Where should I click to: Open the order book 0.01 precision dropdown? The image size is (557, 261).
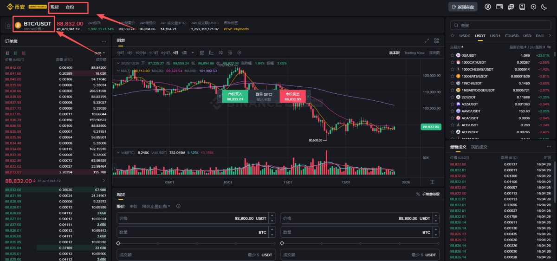[100, 53]
